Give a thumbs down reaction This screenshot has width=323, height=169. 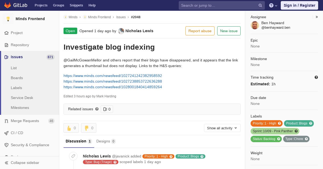(x=89, y=128)
